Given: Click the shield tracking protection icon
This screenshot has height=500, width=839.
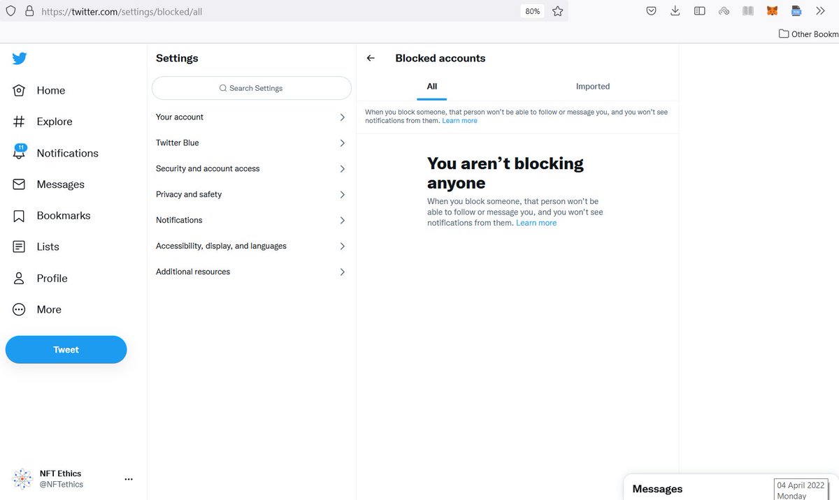Looking at the screenshot, I should [x=10, y=11].
